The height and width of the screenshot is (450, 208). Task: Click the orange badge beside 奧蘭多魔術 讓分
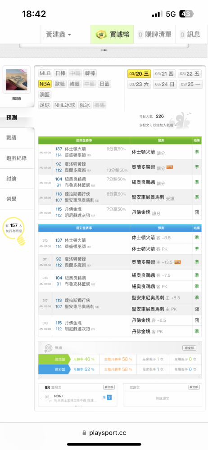click(x=169, y=167)
